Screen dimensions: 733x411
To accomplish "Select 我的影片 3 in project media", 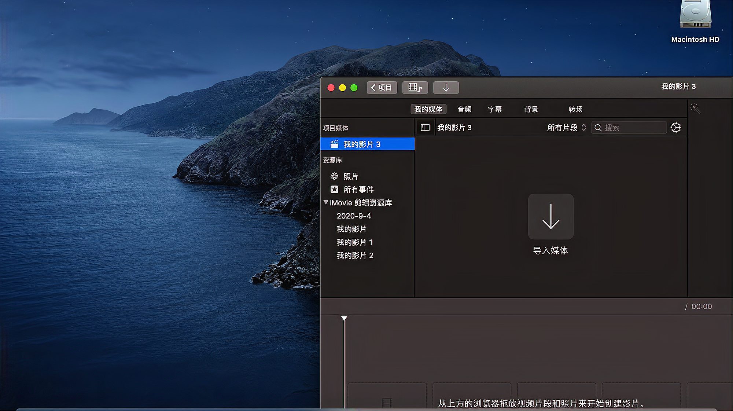I will click(367, 144).
